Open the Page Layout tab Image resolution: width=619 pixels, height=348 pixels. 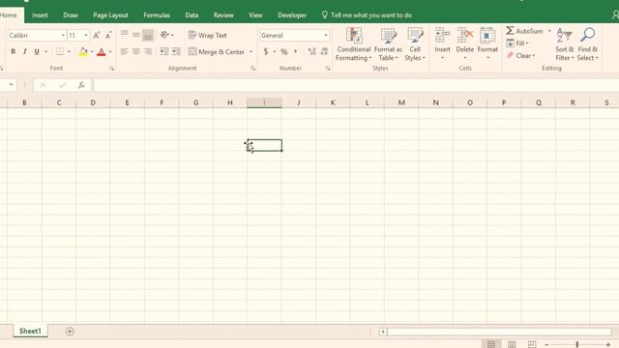110,15
